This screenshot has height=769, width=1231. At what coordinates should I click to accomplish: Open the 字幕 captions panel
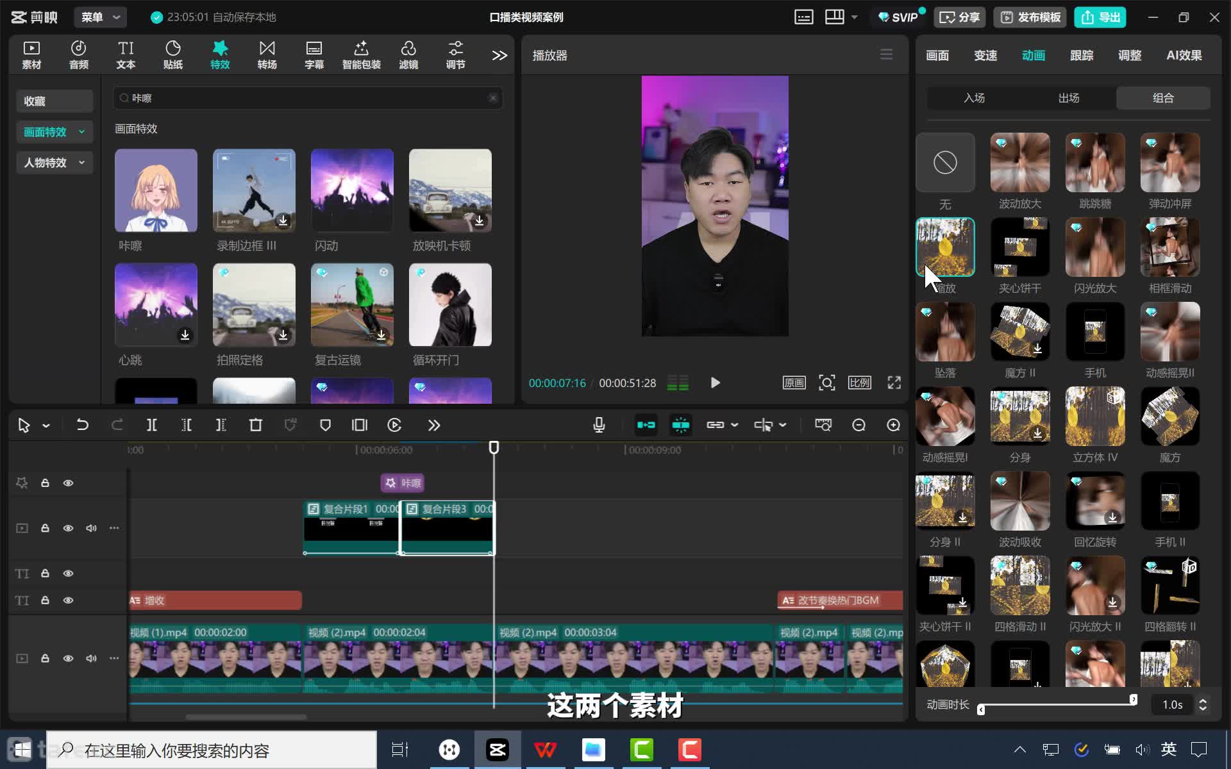314,55
